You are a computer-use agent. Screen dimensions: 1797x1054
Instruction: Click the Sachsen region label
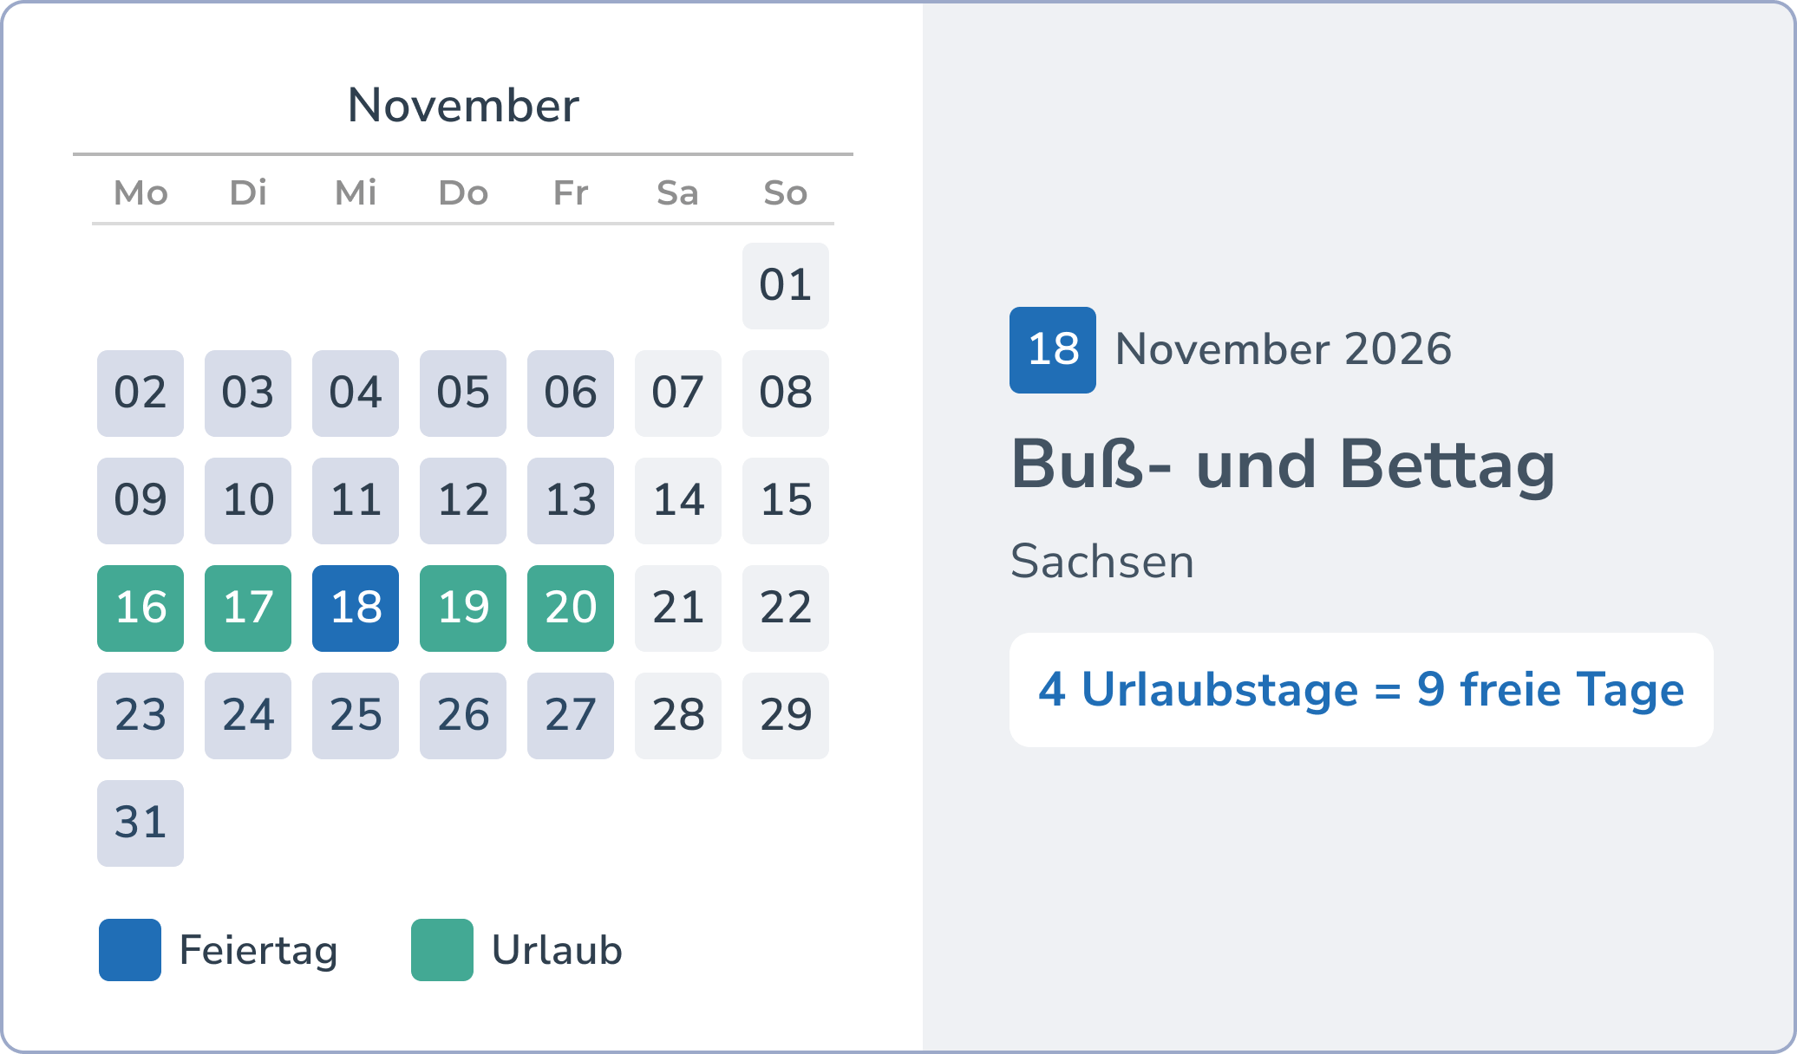click(x=1102, y=562)
